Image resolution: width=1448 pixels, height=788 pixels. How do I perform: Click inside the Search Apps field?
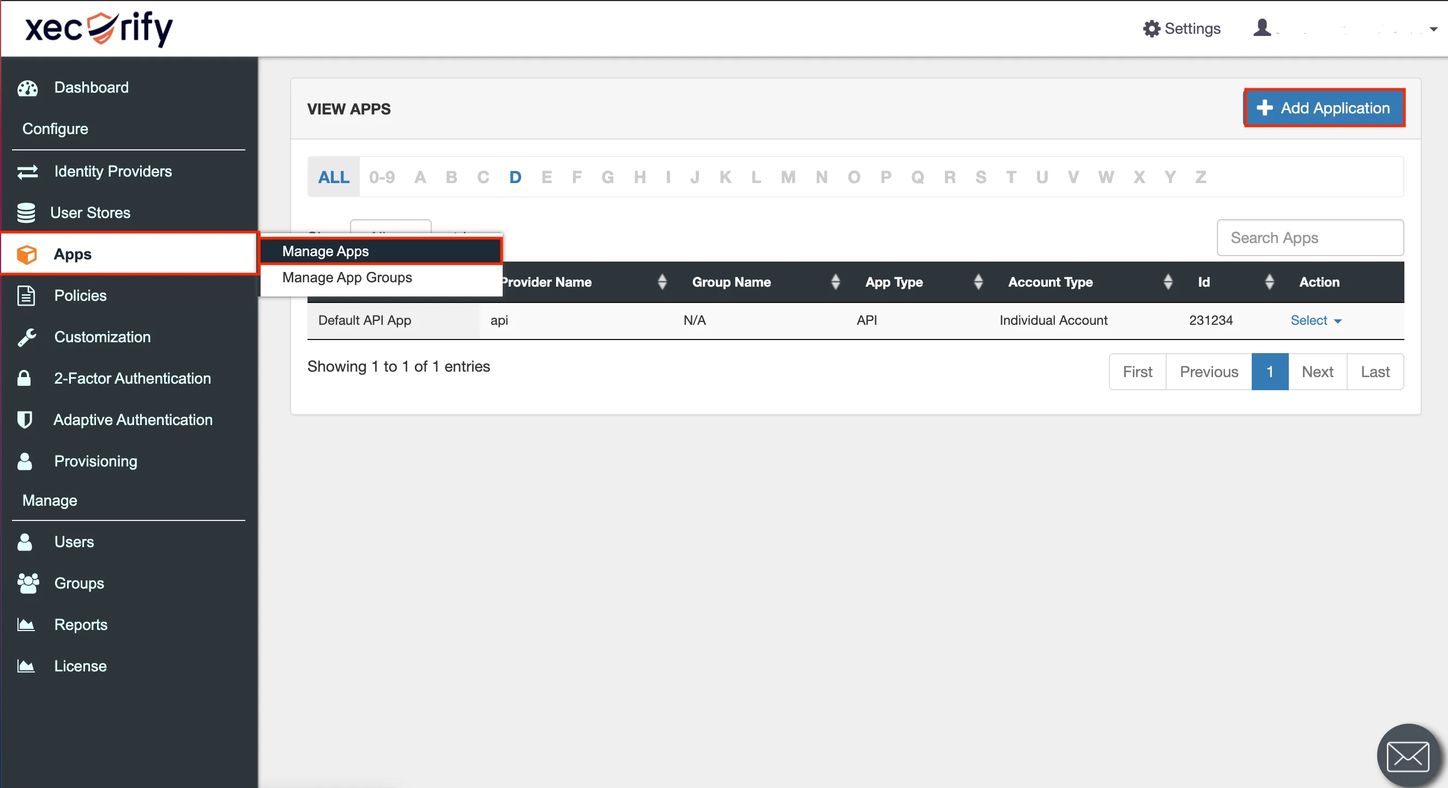point(1310,238)
